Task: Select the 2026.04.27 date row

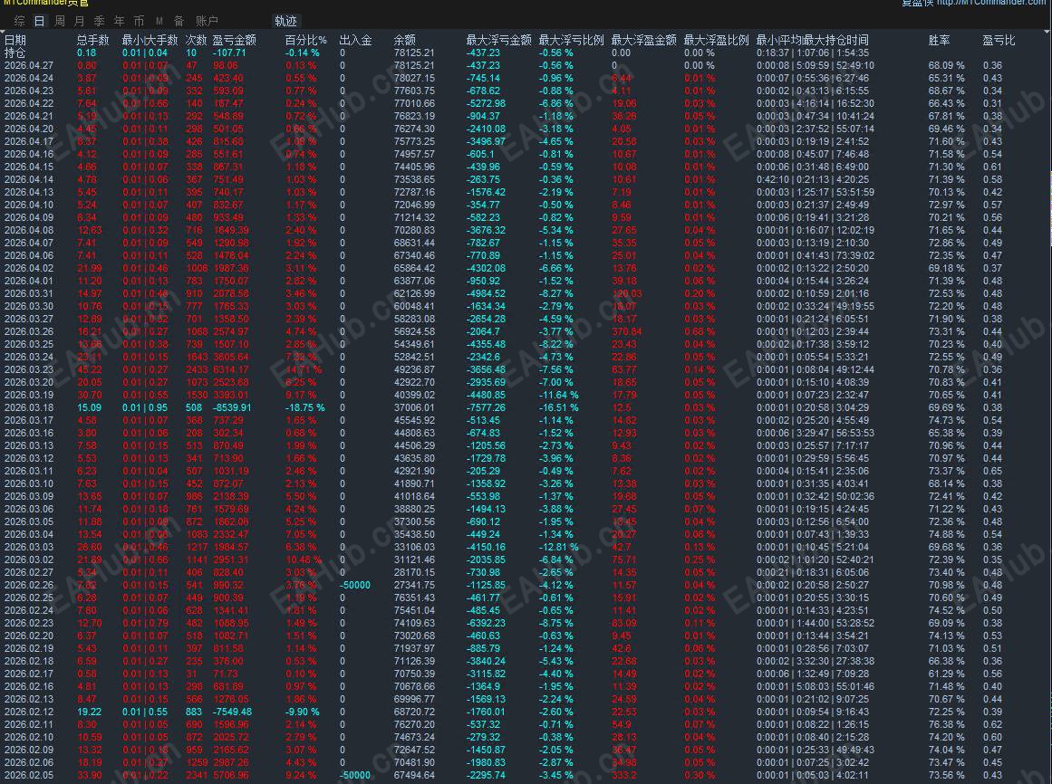Action: [29, 66]
